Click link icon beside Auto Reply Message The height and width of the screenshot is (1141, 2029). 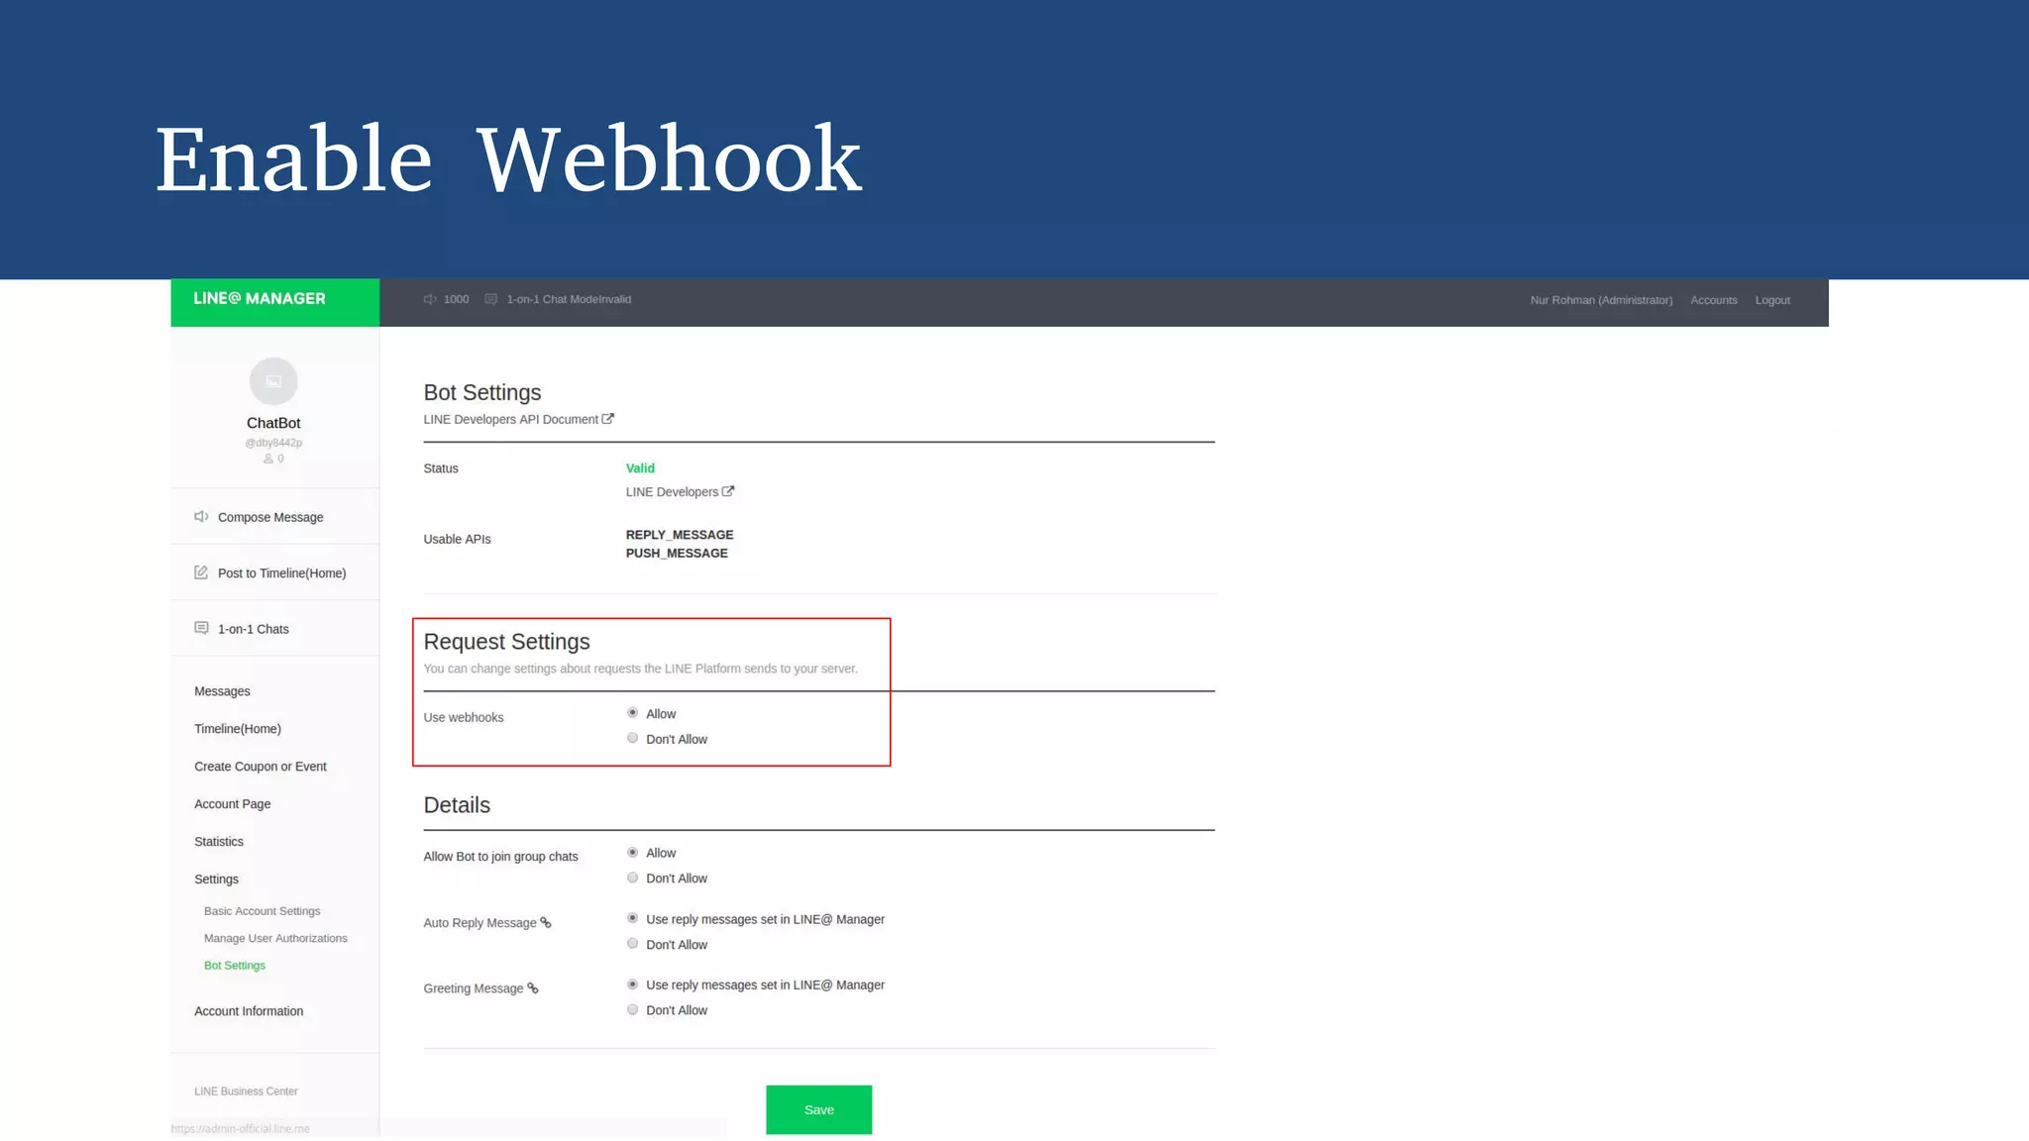(x=546, y=922)
